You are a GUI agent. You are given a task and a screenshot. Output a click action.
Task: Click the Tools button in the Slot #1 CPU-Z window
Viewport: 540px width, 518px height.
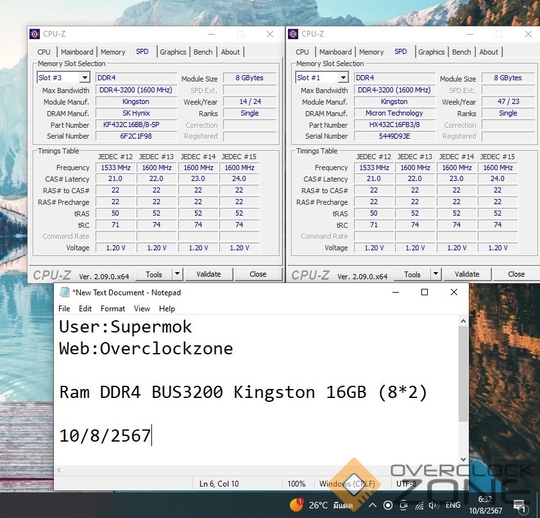tap(412, 274)
